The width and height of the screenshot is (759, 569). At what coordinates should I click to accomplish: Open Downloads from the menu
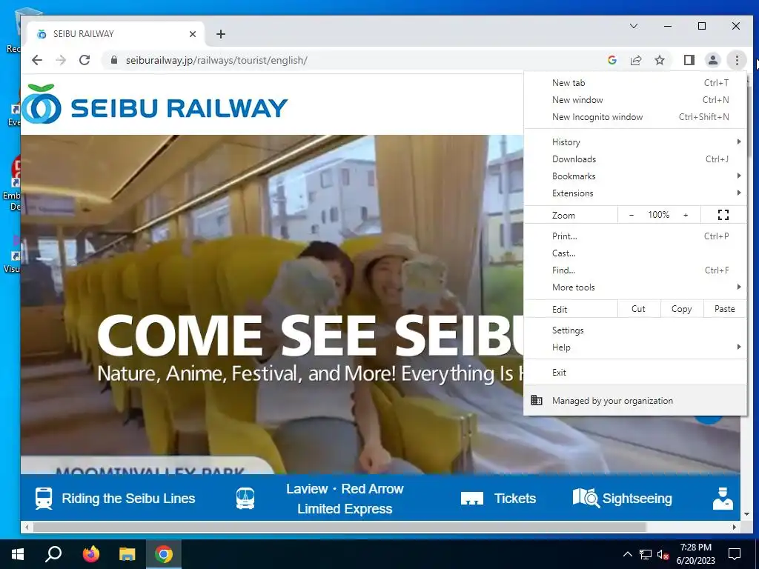[x=635, y=159]
